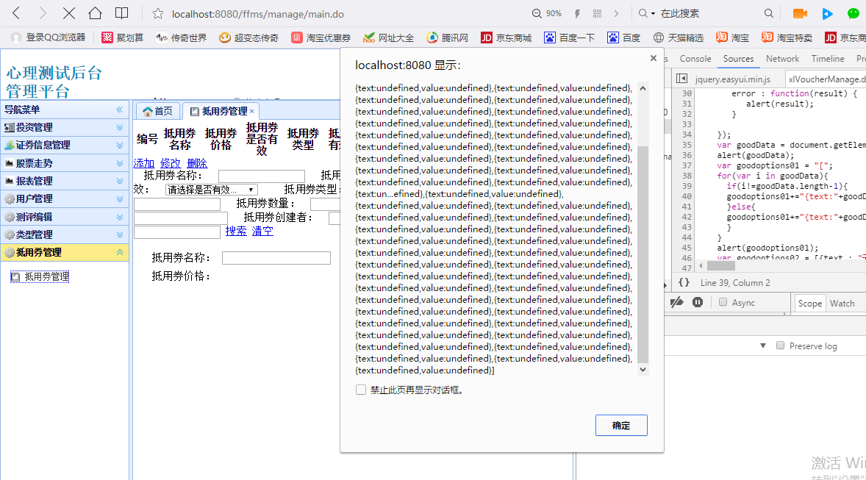Deactivate breakpoints icon in debugger
Screen dimensions: 866x480
676,302
